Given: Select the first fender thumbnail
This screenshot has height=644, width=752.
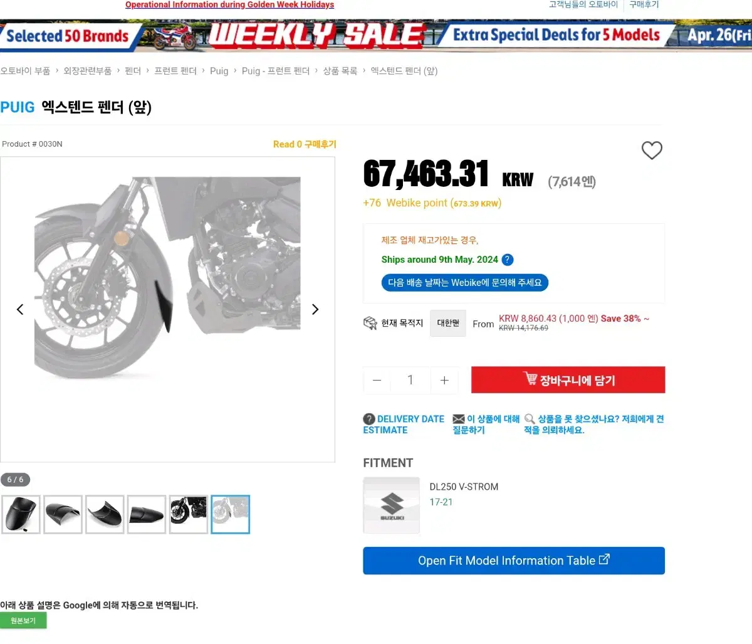Looking at the screenshot, I should tap(21, 514).
